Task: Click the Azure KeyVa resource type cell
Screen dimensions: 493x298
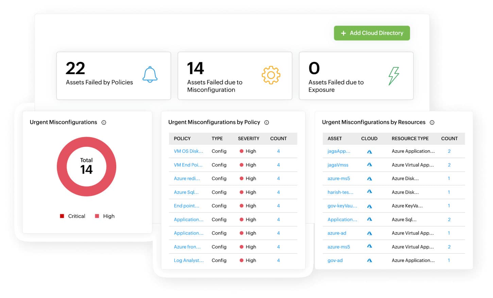Action: click(x=407, y=206)
